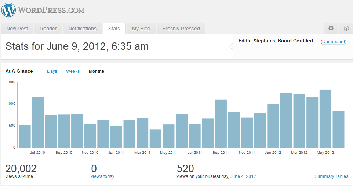The width and height of the screenshot is (353, 186).
Task: Go to the My Blog tab
Action: tap(141, 29)
